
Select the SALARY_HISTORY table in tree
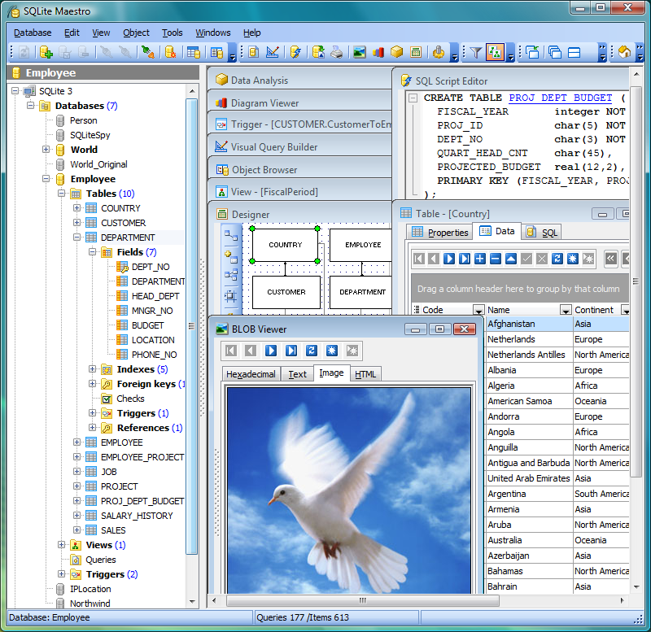point(137,516)
